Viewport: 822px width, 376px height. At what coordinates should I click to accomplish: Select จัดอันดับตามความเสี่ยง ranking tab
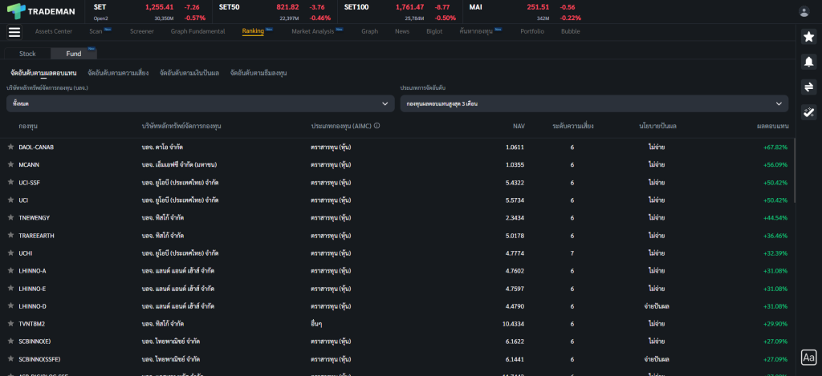(118, 73)
